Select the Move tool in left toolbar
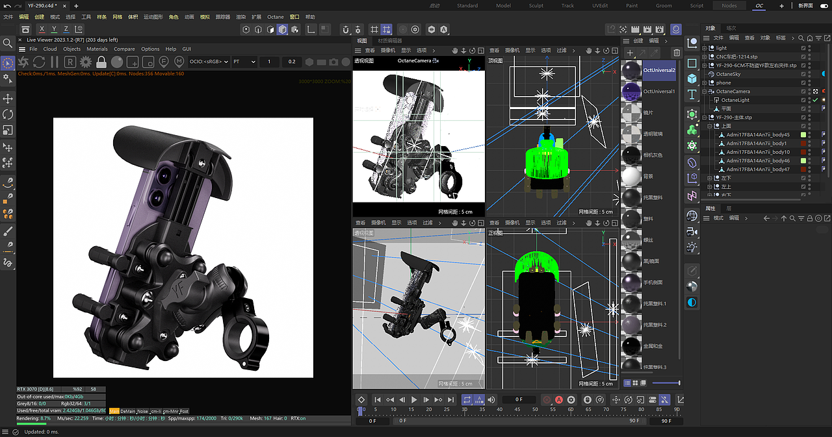 [8, 98]
